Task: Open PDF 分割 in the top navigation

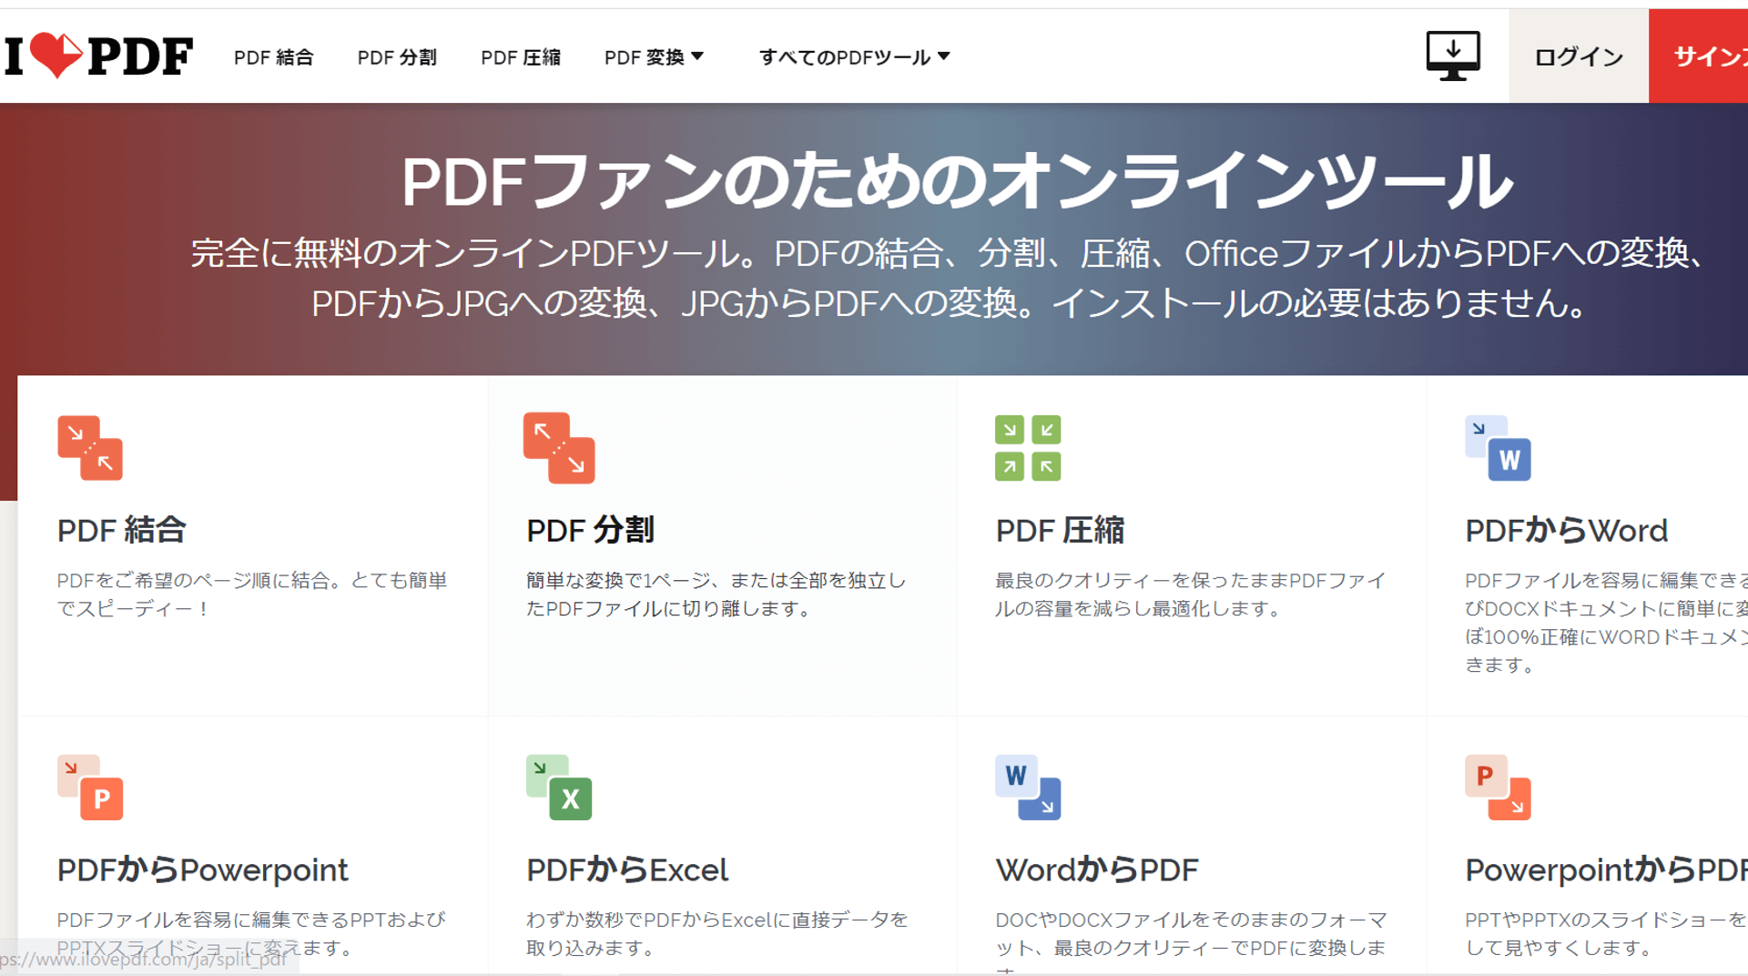Action: pos(397,57)
